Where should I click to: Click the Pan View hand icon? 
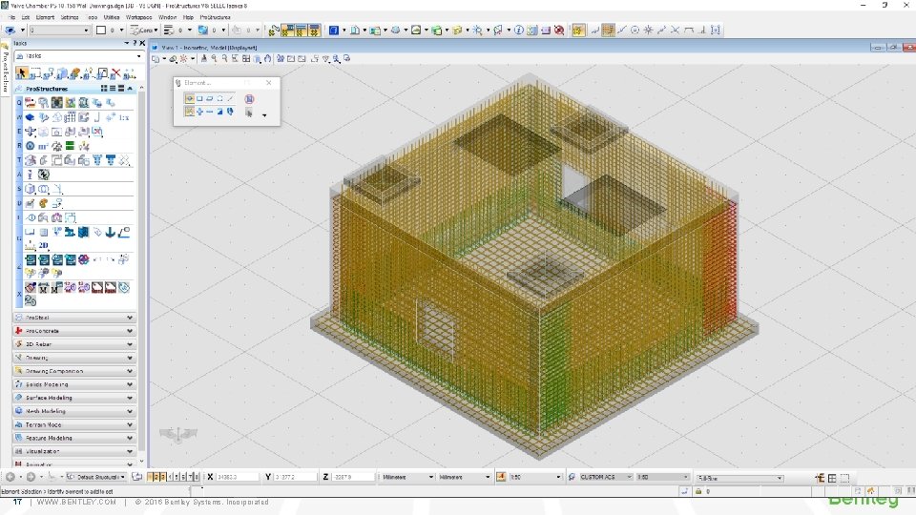coord(267,58)
